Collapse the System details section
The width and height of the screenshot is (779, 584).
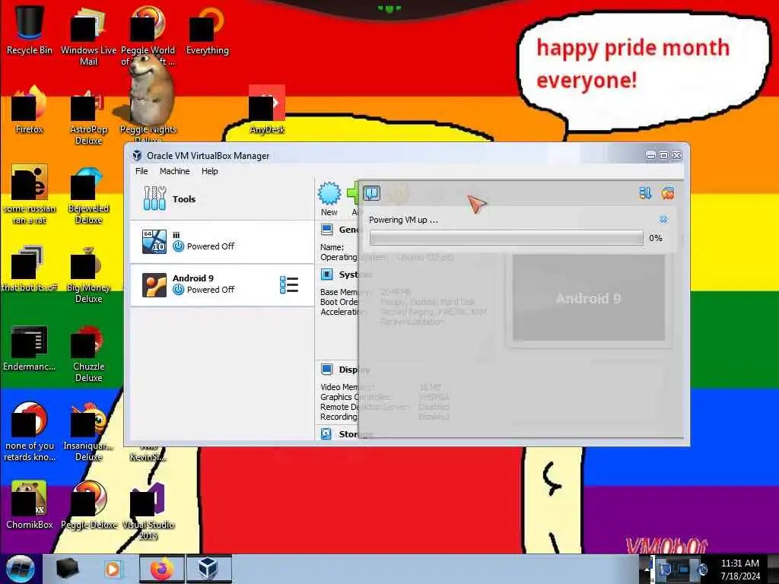coord(326,275)
